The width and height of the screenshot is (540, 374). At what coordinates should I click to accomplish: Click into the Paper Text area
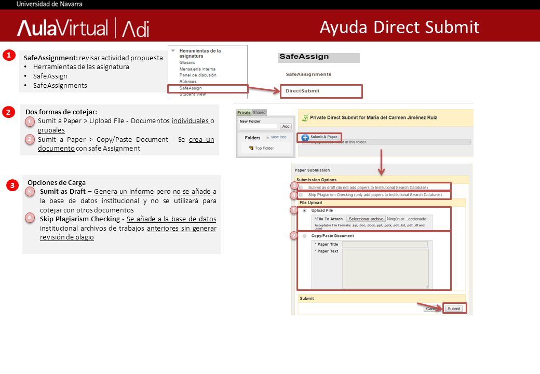click(x=385, y=269)
